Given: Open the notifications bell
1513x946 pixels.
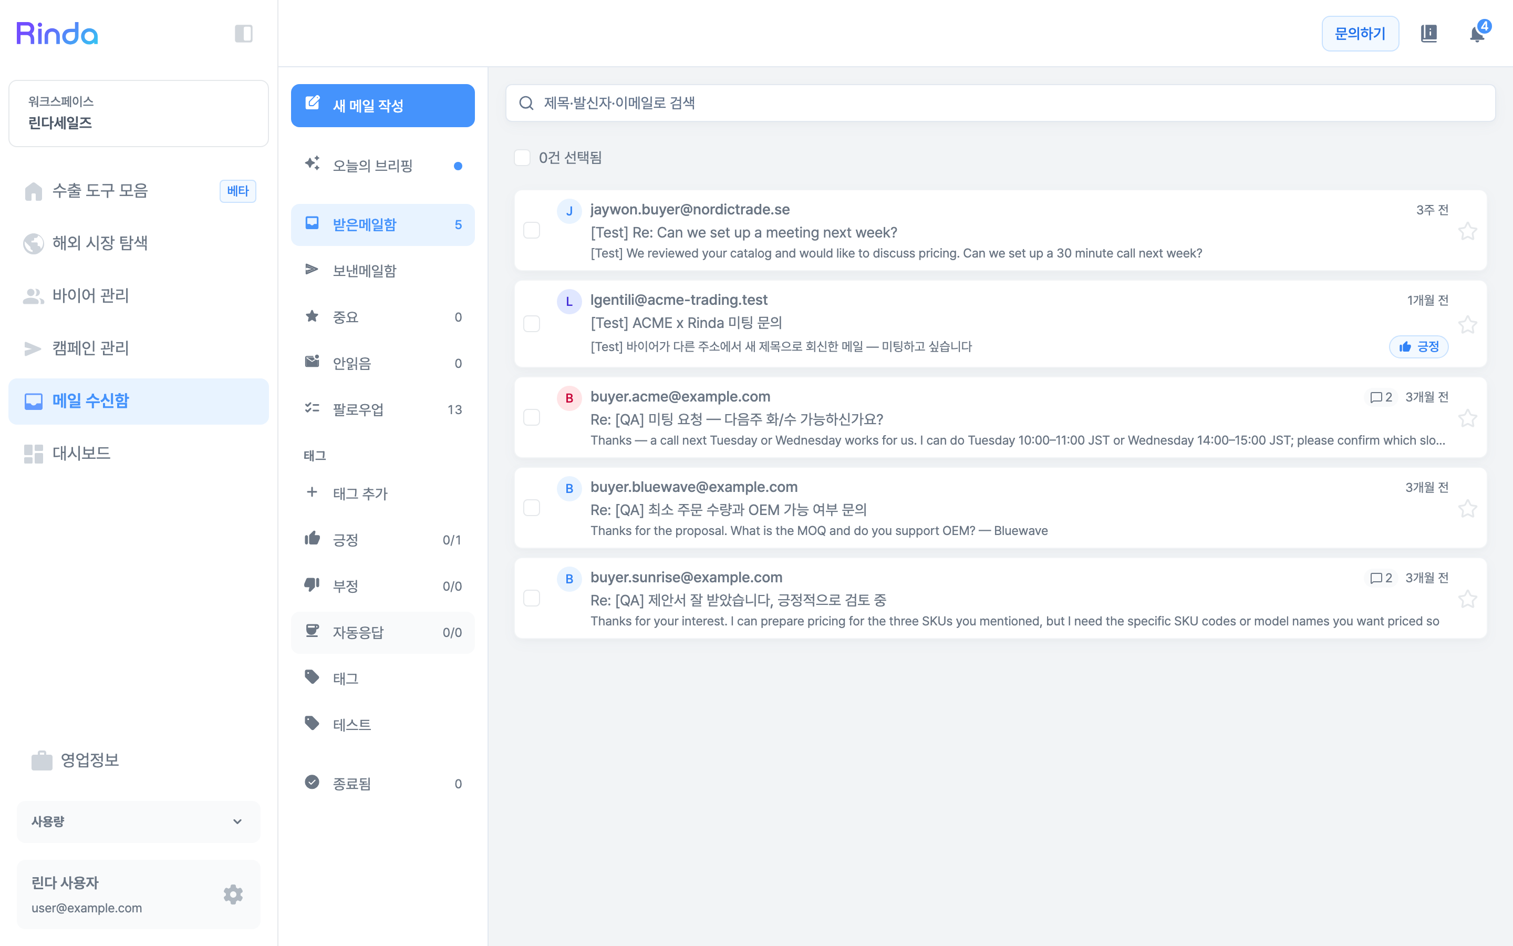Looking at the screenshot, I should pyautogui.click(x=1477, y=34).
